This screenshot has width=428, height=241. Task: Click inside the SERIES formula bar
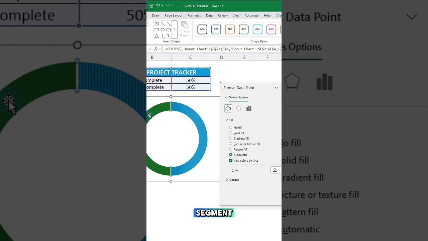click(x=222, y=49)
